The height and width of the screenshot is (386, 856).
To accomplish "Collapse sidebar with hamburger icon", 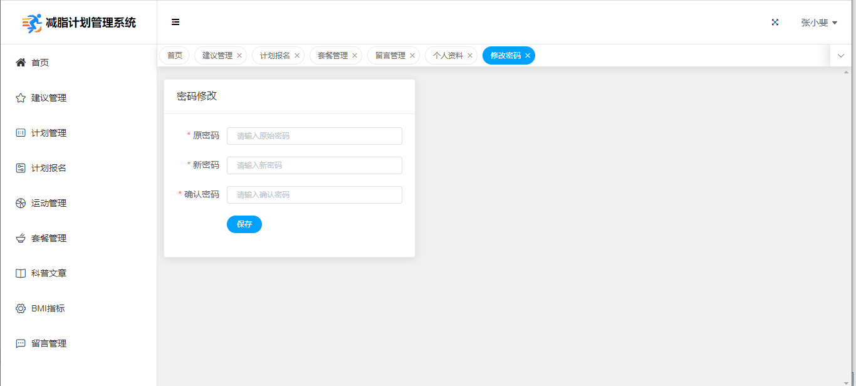I will pos(175,23).
